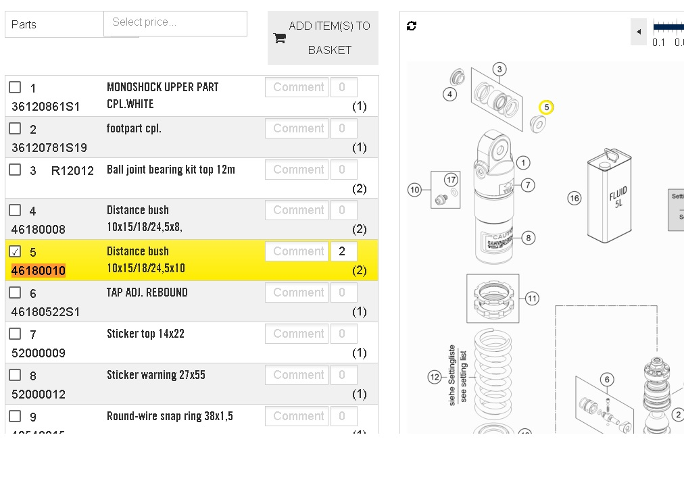Click the highlighted part number 46180010
The image size is (684, 485).
click(x=39, y=271)
